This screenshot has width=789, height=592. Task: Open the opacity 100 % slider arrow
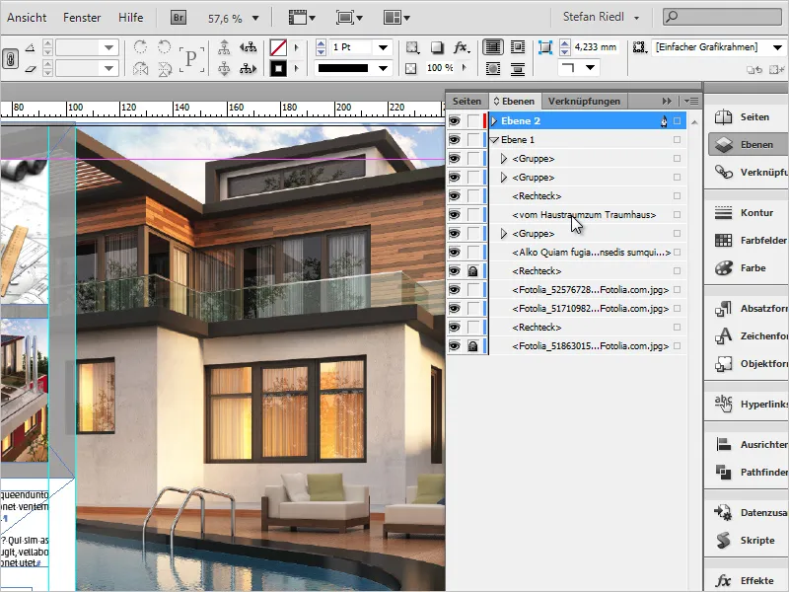click(x=464, y=67)
